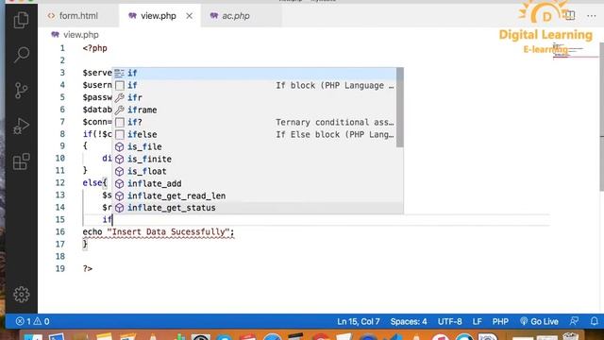Change end of line sequence LF

click(477, 321)
